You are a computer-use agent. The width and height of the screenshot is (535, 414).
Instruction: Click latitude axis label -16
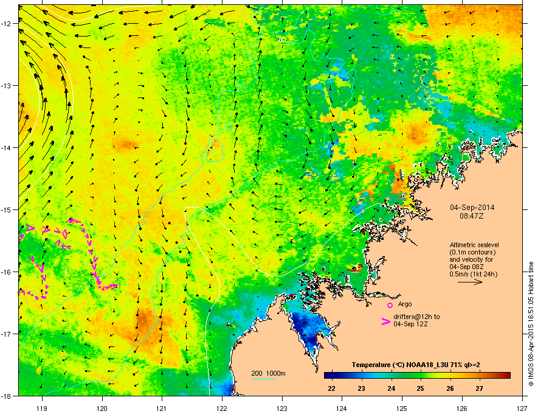(x=6, y=272)
